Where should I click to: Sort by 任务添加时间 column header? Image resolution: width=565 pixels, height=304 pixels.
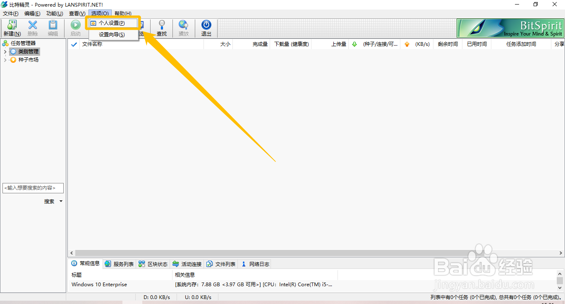pos(521,44)
